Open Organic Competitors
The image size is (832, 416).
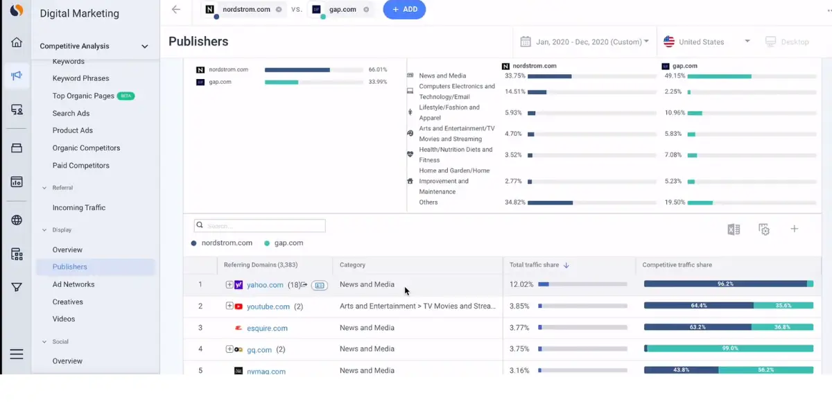tap(86, 148)
